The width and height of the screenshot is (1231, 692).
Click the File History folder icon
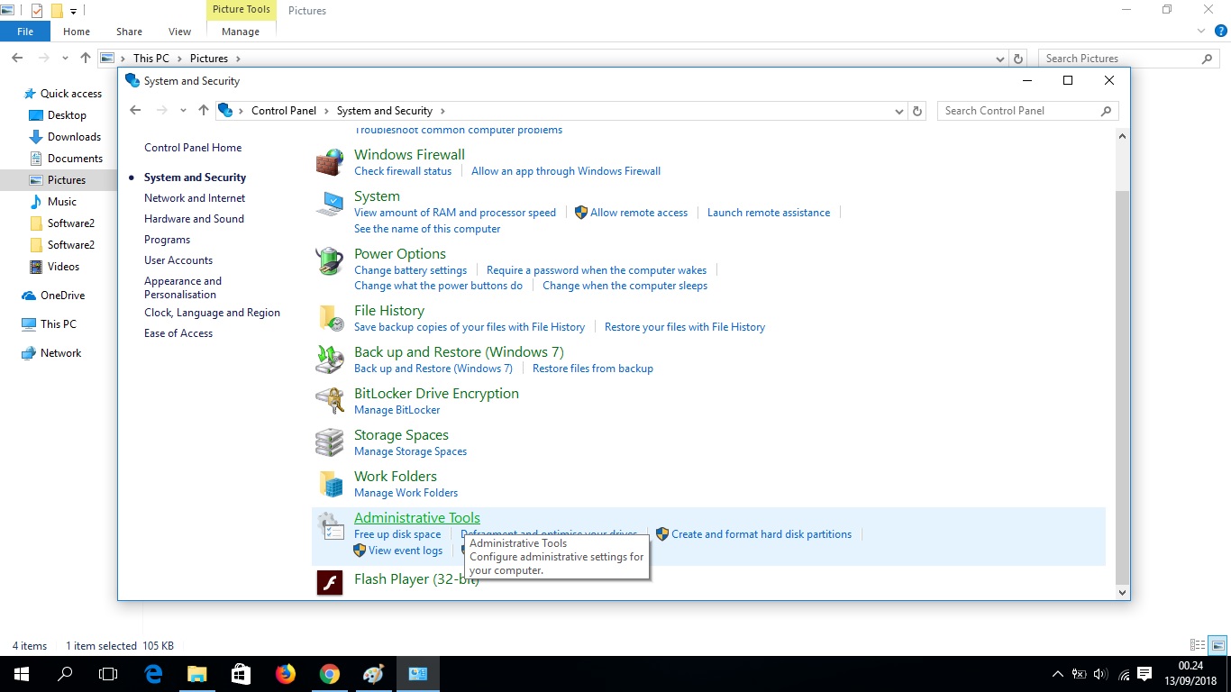[x=330, y=318]
